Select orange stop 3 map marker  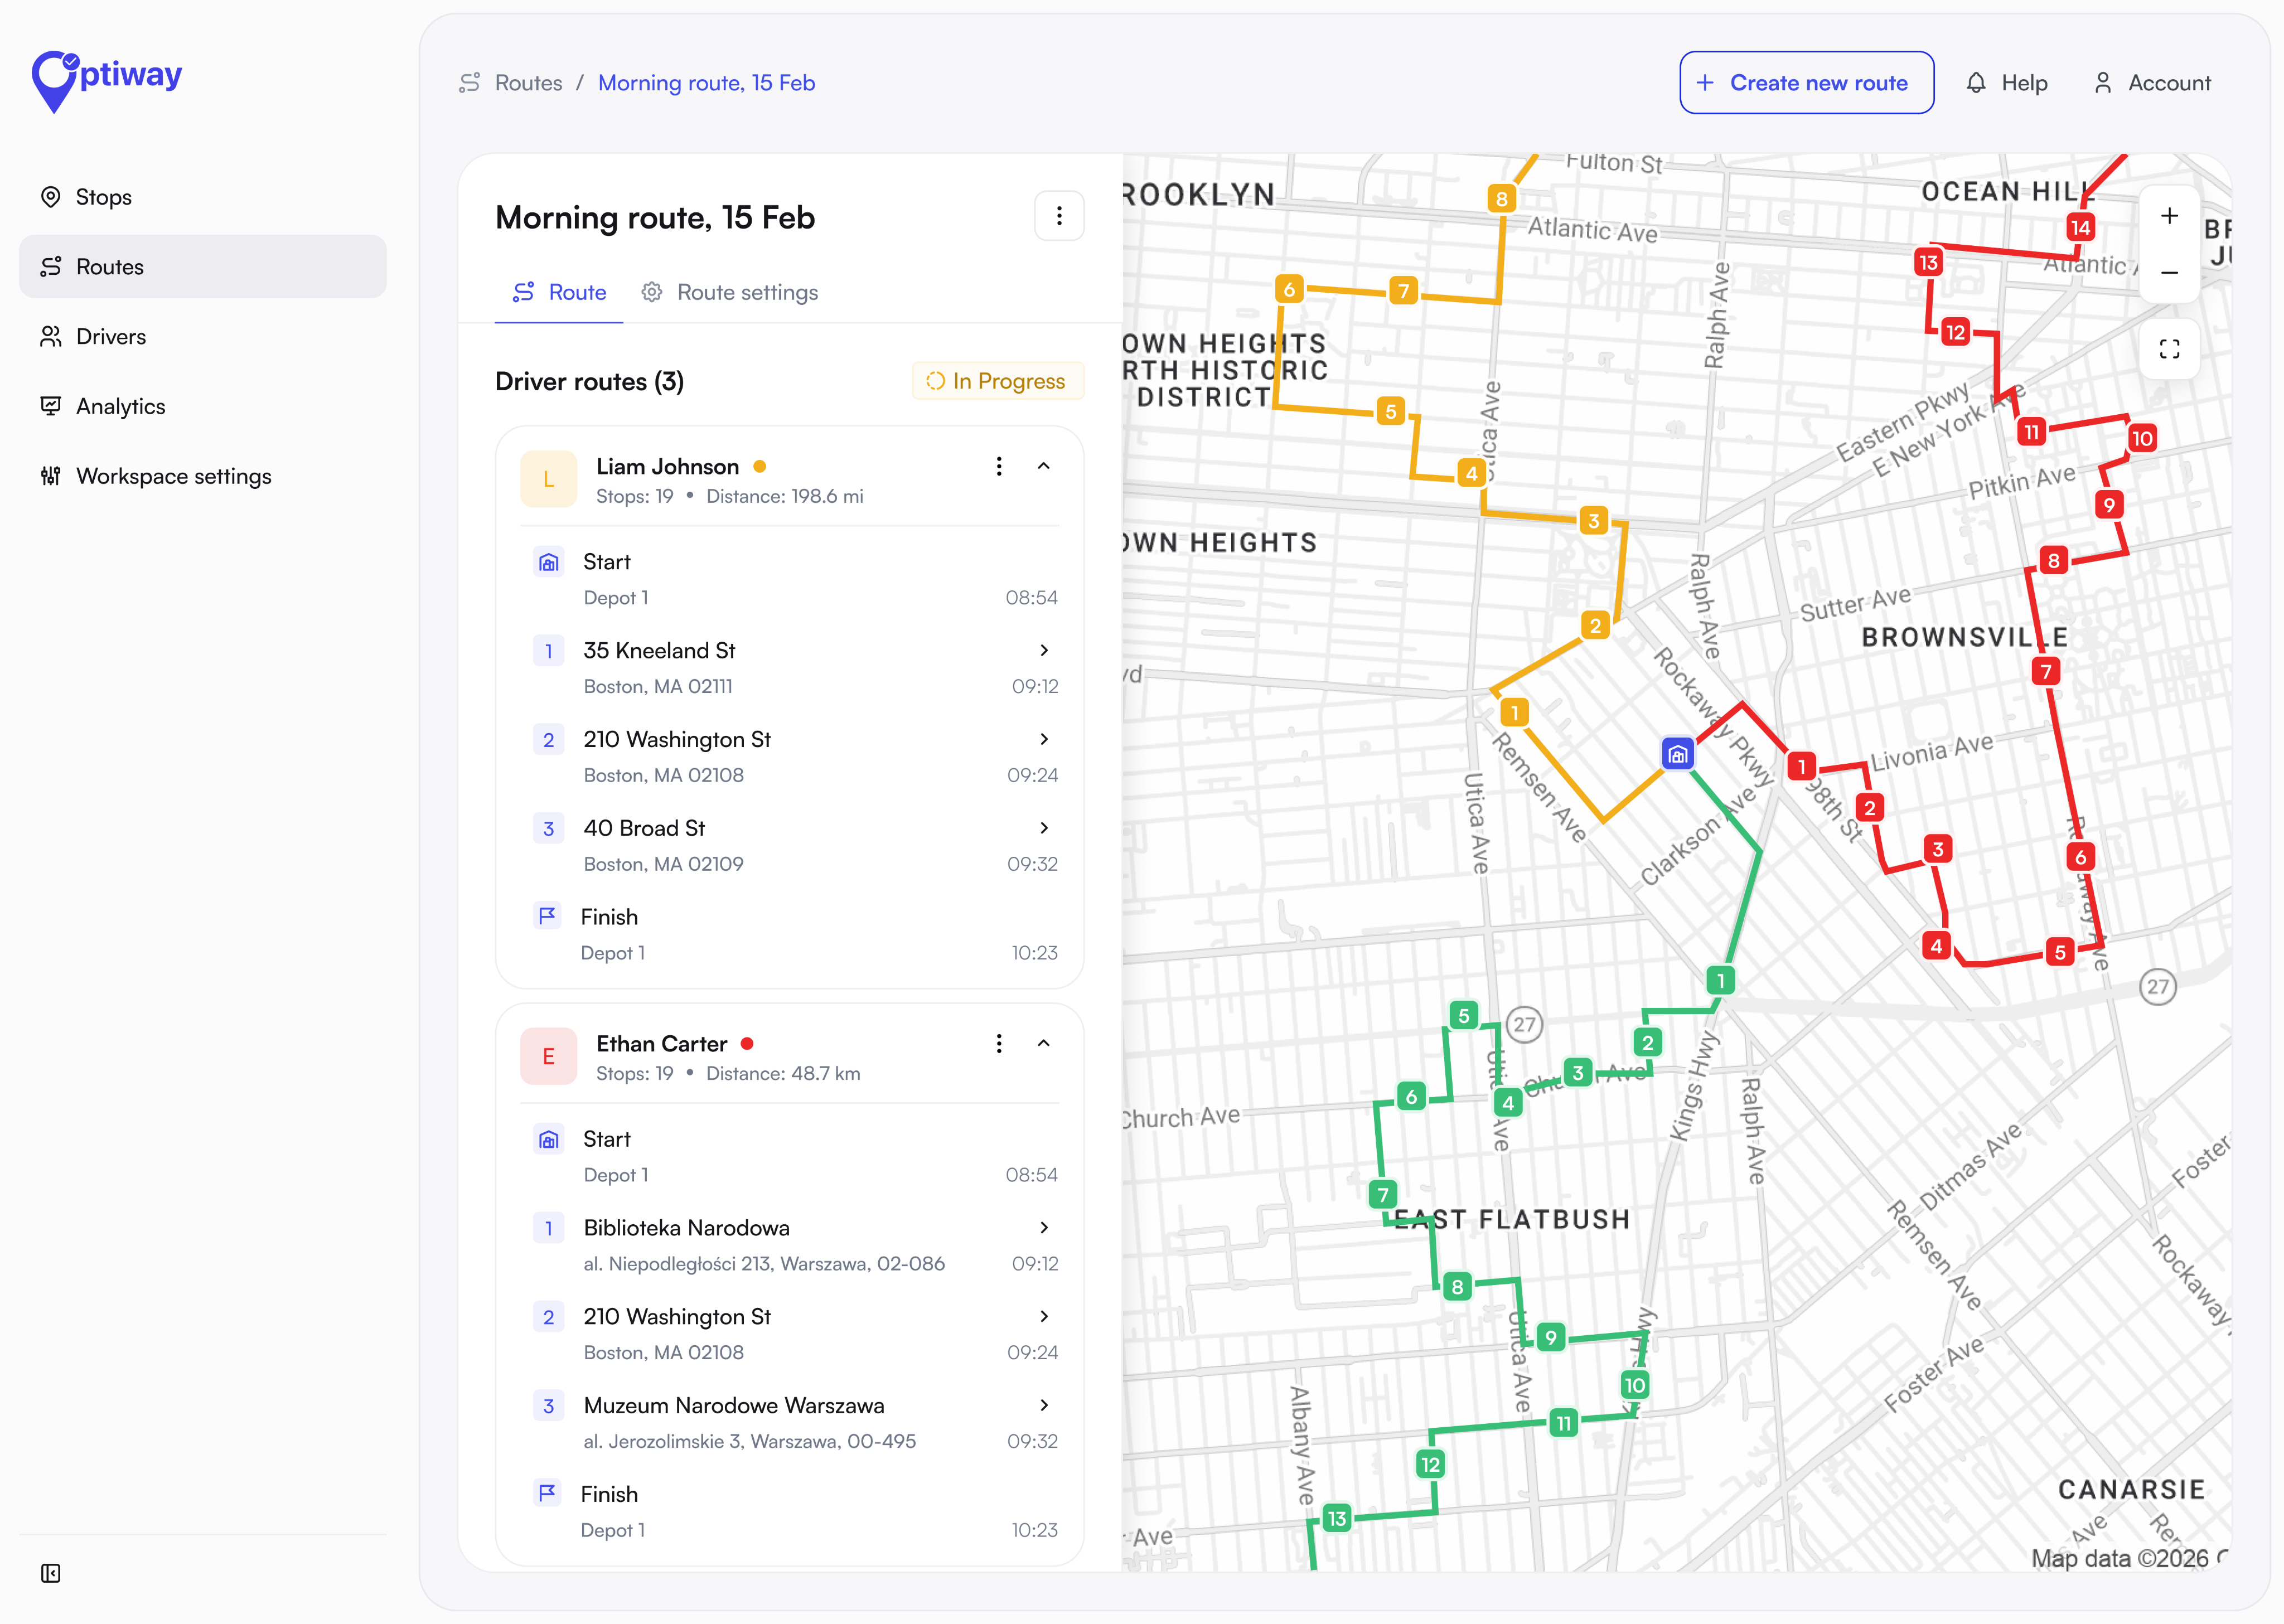coord(1594,520)
